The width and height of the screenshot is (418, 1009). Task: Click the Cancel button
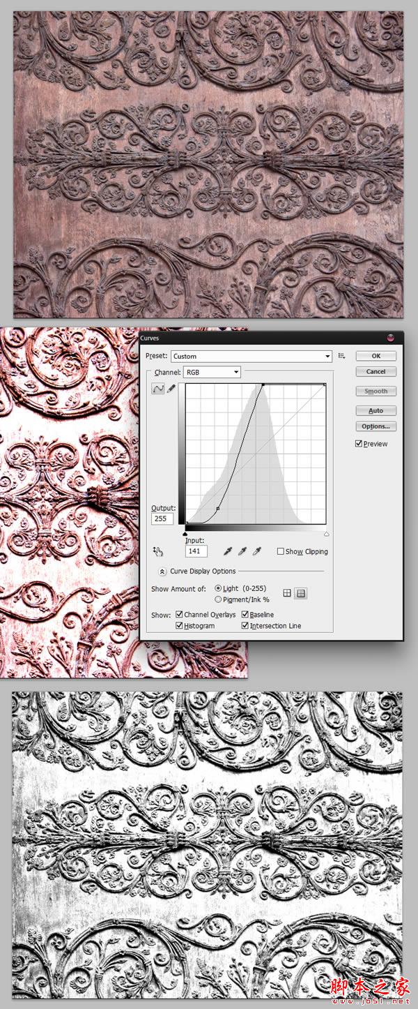[376, 372]
